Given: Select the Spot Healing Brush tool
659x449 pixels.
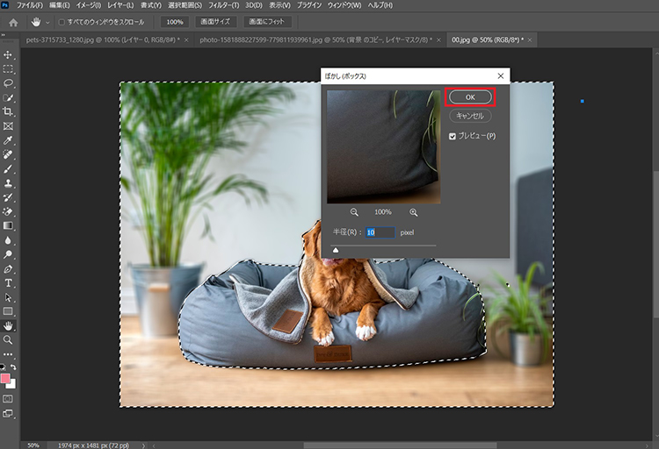Looking at the screenshot, I should click(x=8, y=154).
